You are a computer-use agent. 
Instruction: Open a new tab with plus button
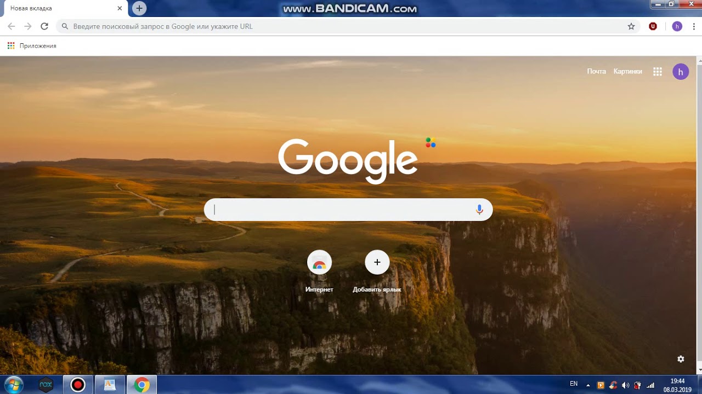(x=139, y=8)
